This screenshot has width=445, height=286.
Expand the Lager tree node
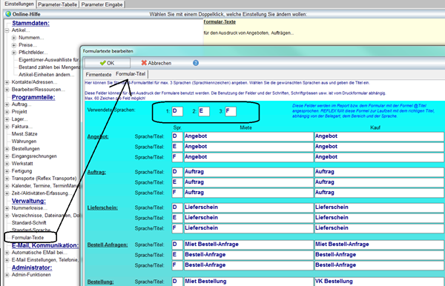pos(7,119)
